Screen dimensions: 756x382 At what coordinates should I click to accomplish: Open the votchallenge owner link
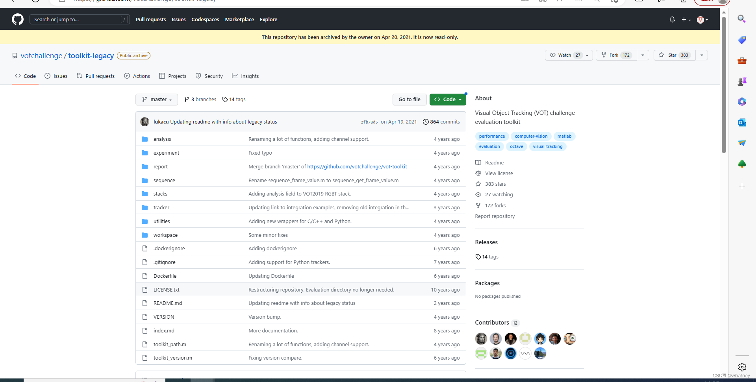point(41,55)
